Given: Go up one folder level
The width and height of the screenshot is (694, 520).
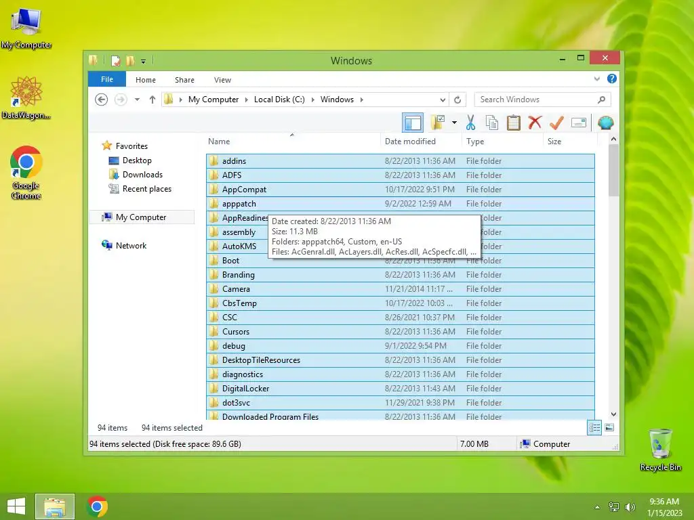Looking at the screenshot, I should tap(152, 100).
